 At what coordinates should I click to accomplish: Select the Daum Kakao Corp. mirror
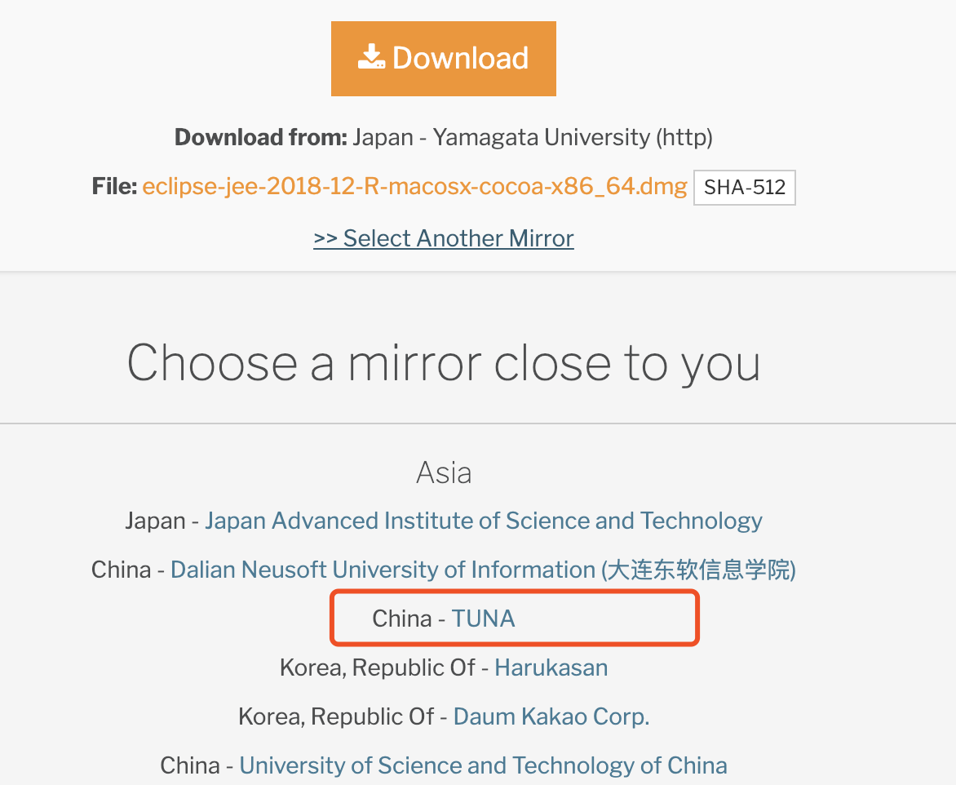pos(551,716)
